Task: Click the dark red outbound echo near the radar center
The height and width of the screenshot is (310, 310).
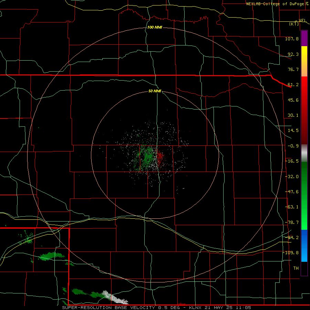Action: point(160,157)
